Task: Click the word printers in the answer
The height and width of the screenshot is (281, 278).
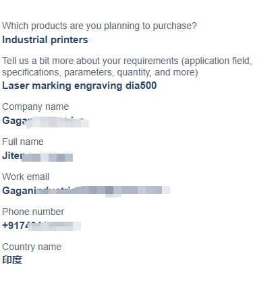Action: (x=69, y=40)
